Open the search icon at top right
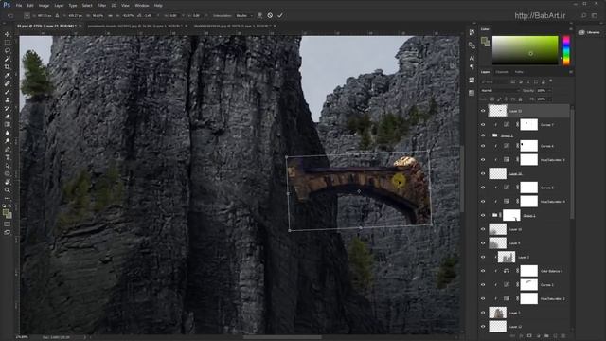 coord(584,15)
